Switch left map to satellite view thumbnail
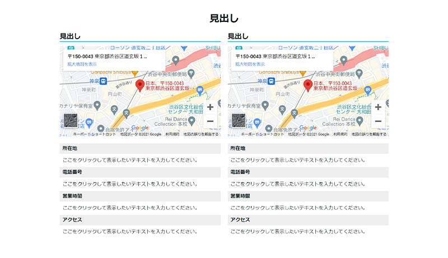Viewport: 448px width, 258px height. (70, 121)
